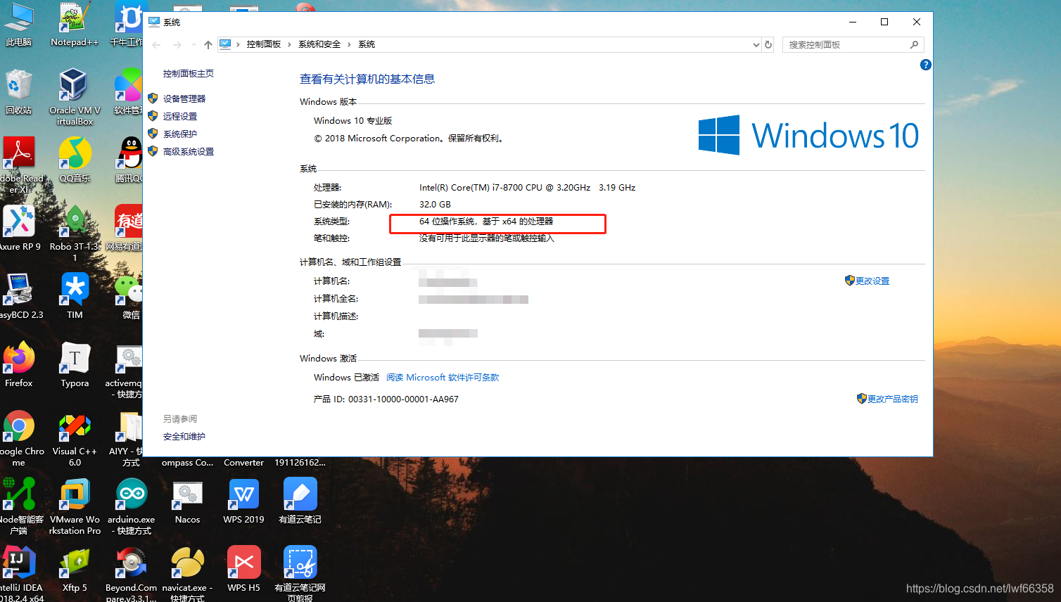Image resolution: width=1061 pixels, height=602 pixels.
Task: Open the Xftp 5 shortcut
Action: pyautogui.click(x=75, y=569)
